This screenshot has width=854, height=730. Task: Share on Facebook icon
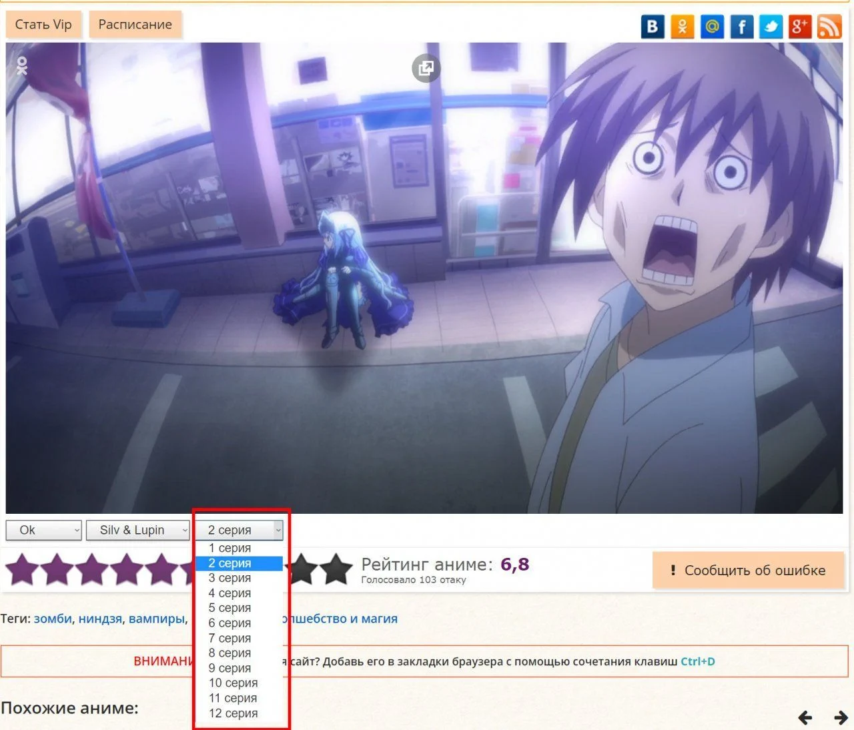coord(742,27)
